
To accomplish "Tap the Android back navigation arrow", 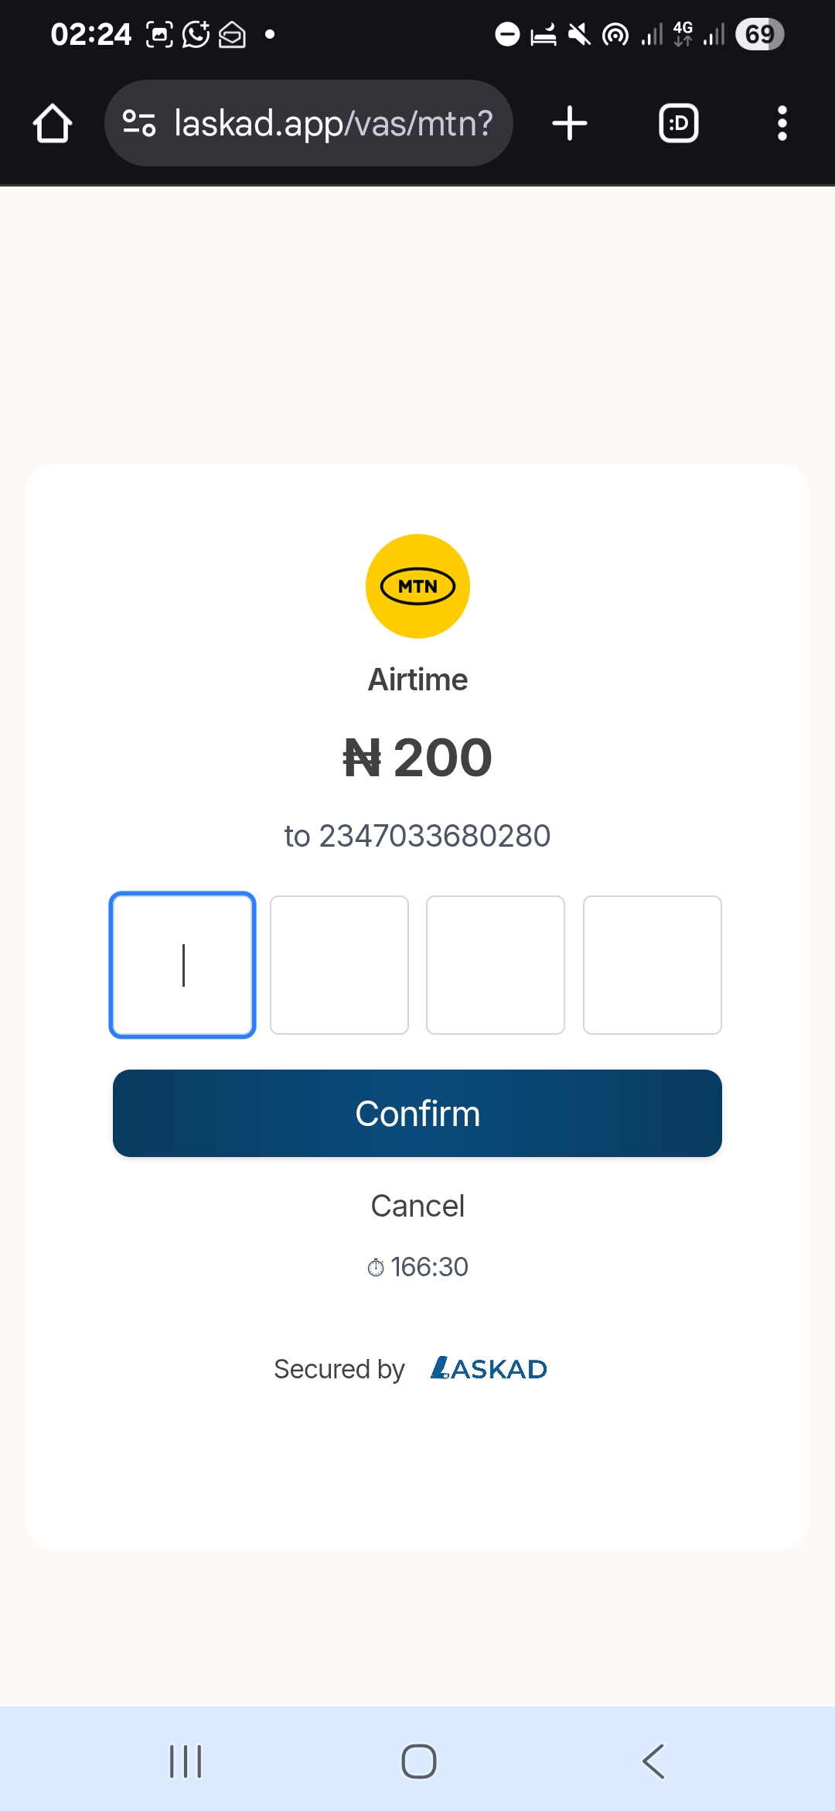I will 653,1761.
